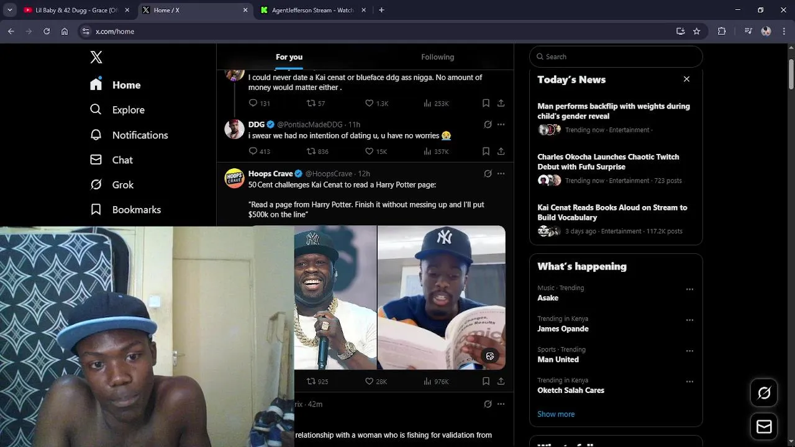
Task: Open Grok from the sidebar
Action: pos(112,184)
